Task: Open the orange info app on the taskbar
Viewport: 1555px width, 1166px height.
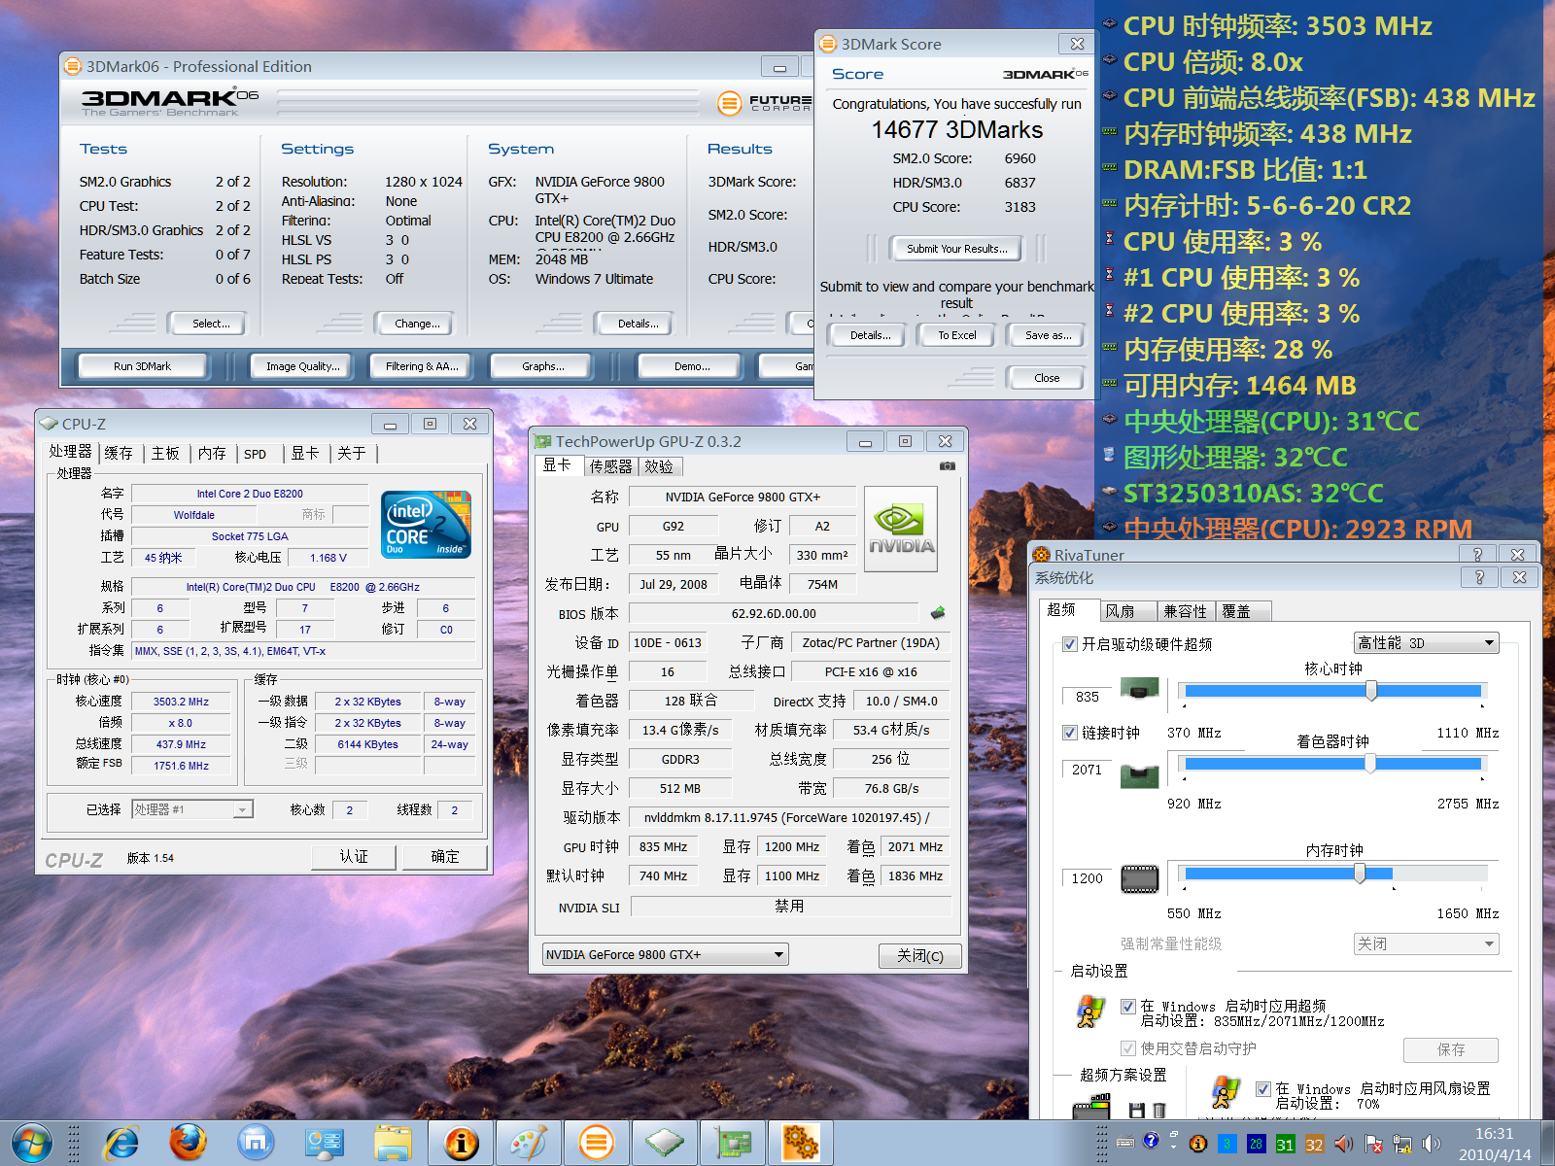Action: [x=461, y=1143]
